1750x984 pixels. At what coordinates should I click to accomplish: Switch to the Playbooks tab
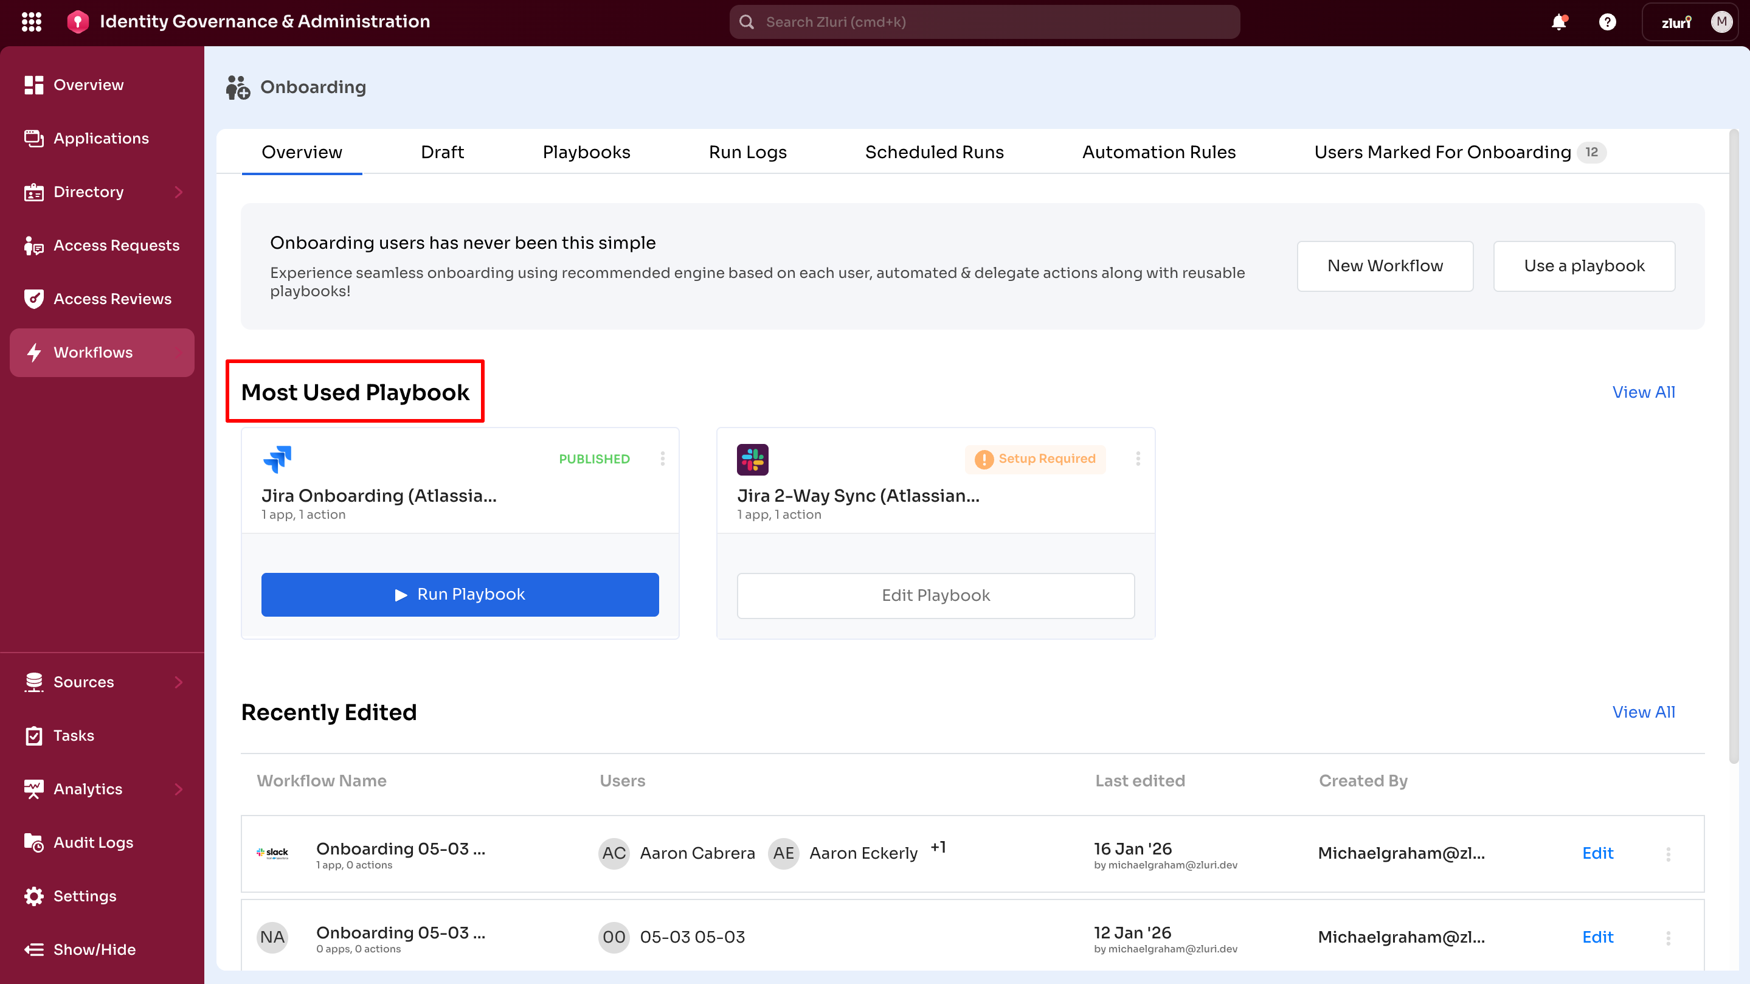tap(586, 152)
